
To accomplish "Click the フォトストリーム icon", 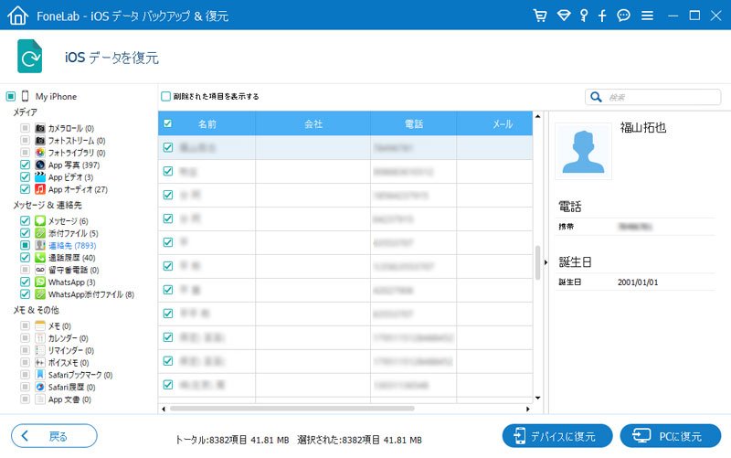I will 40,140.
